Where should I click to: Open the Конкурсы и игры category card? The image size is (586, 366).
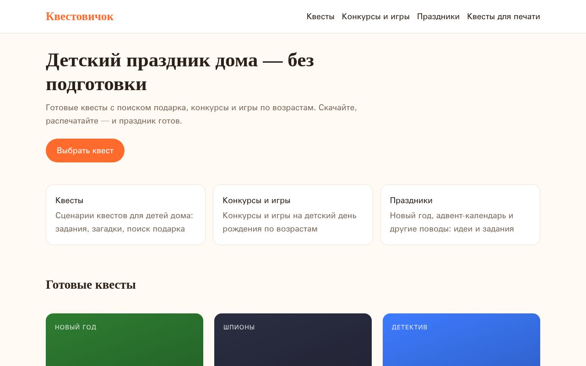pyautogui.click(x=293, y=215)
